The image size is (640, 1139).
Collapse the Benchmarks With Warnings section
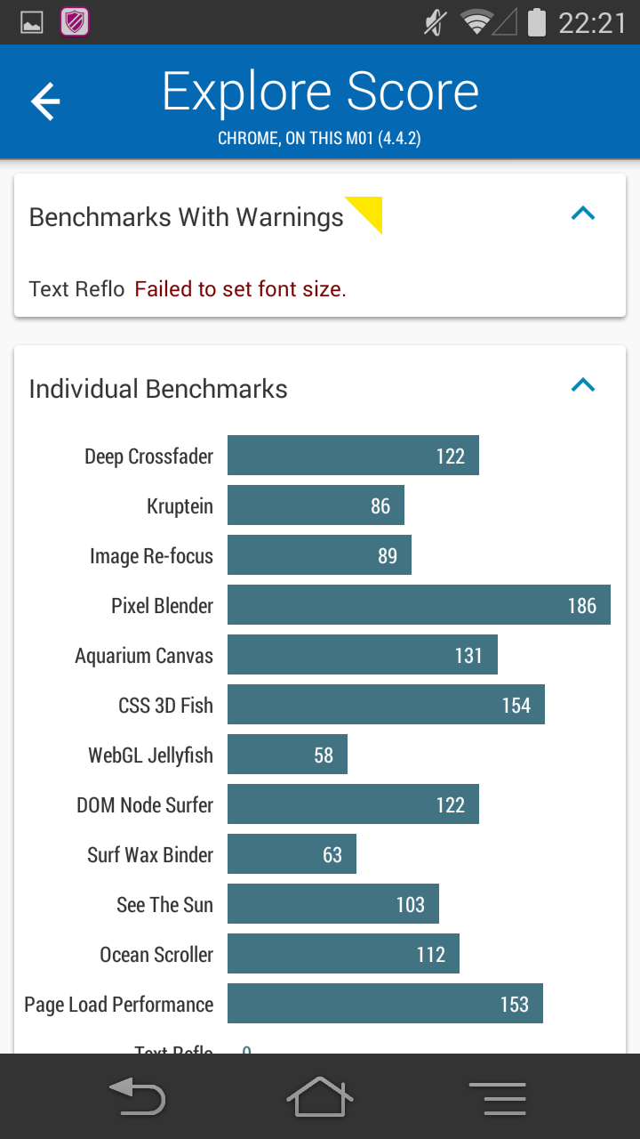[x=583, y=214]
